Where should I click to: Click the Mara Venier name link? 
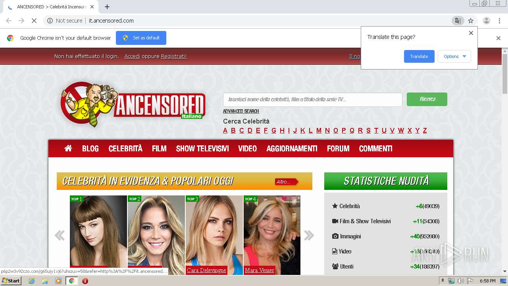coord(260,270)
